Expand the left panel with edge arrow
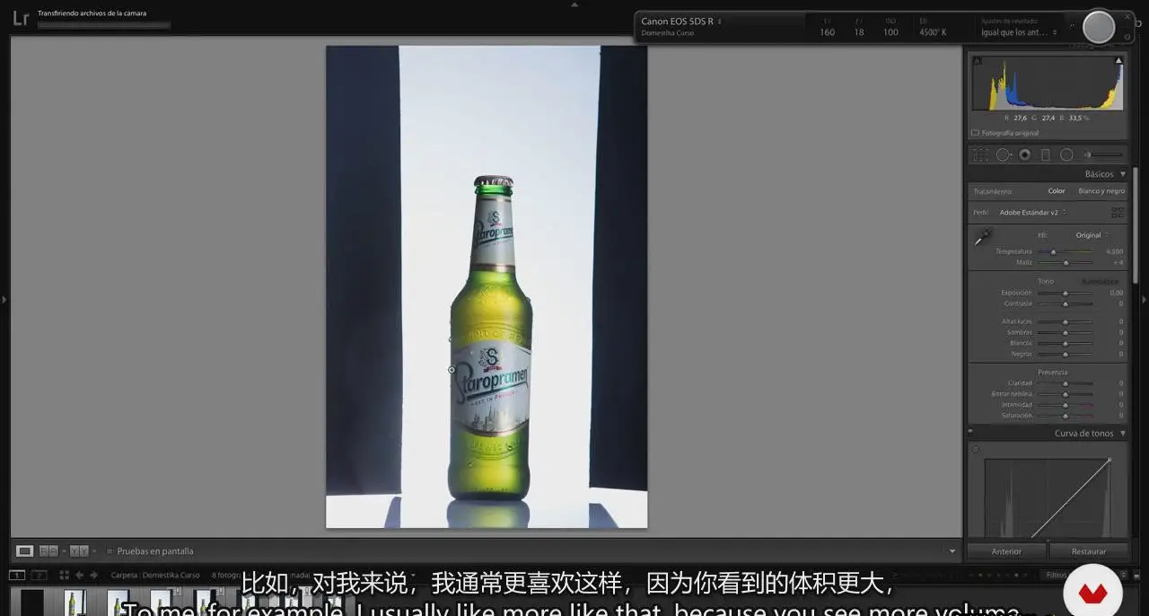Image resolution: width=1149 pixels, height=616 pixels. coord(4,300)
